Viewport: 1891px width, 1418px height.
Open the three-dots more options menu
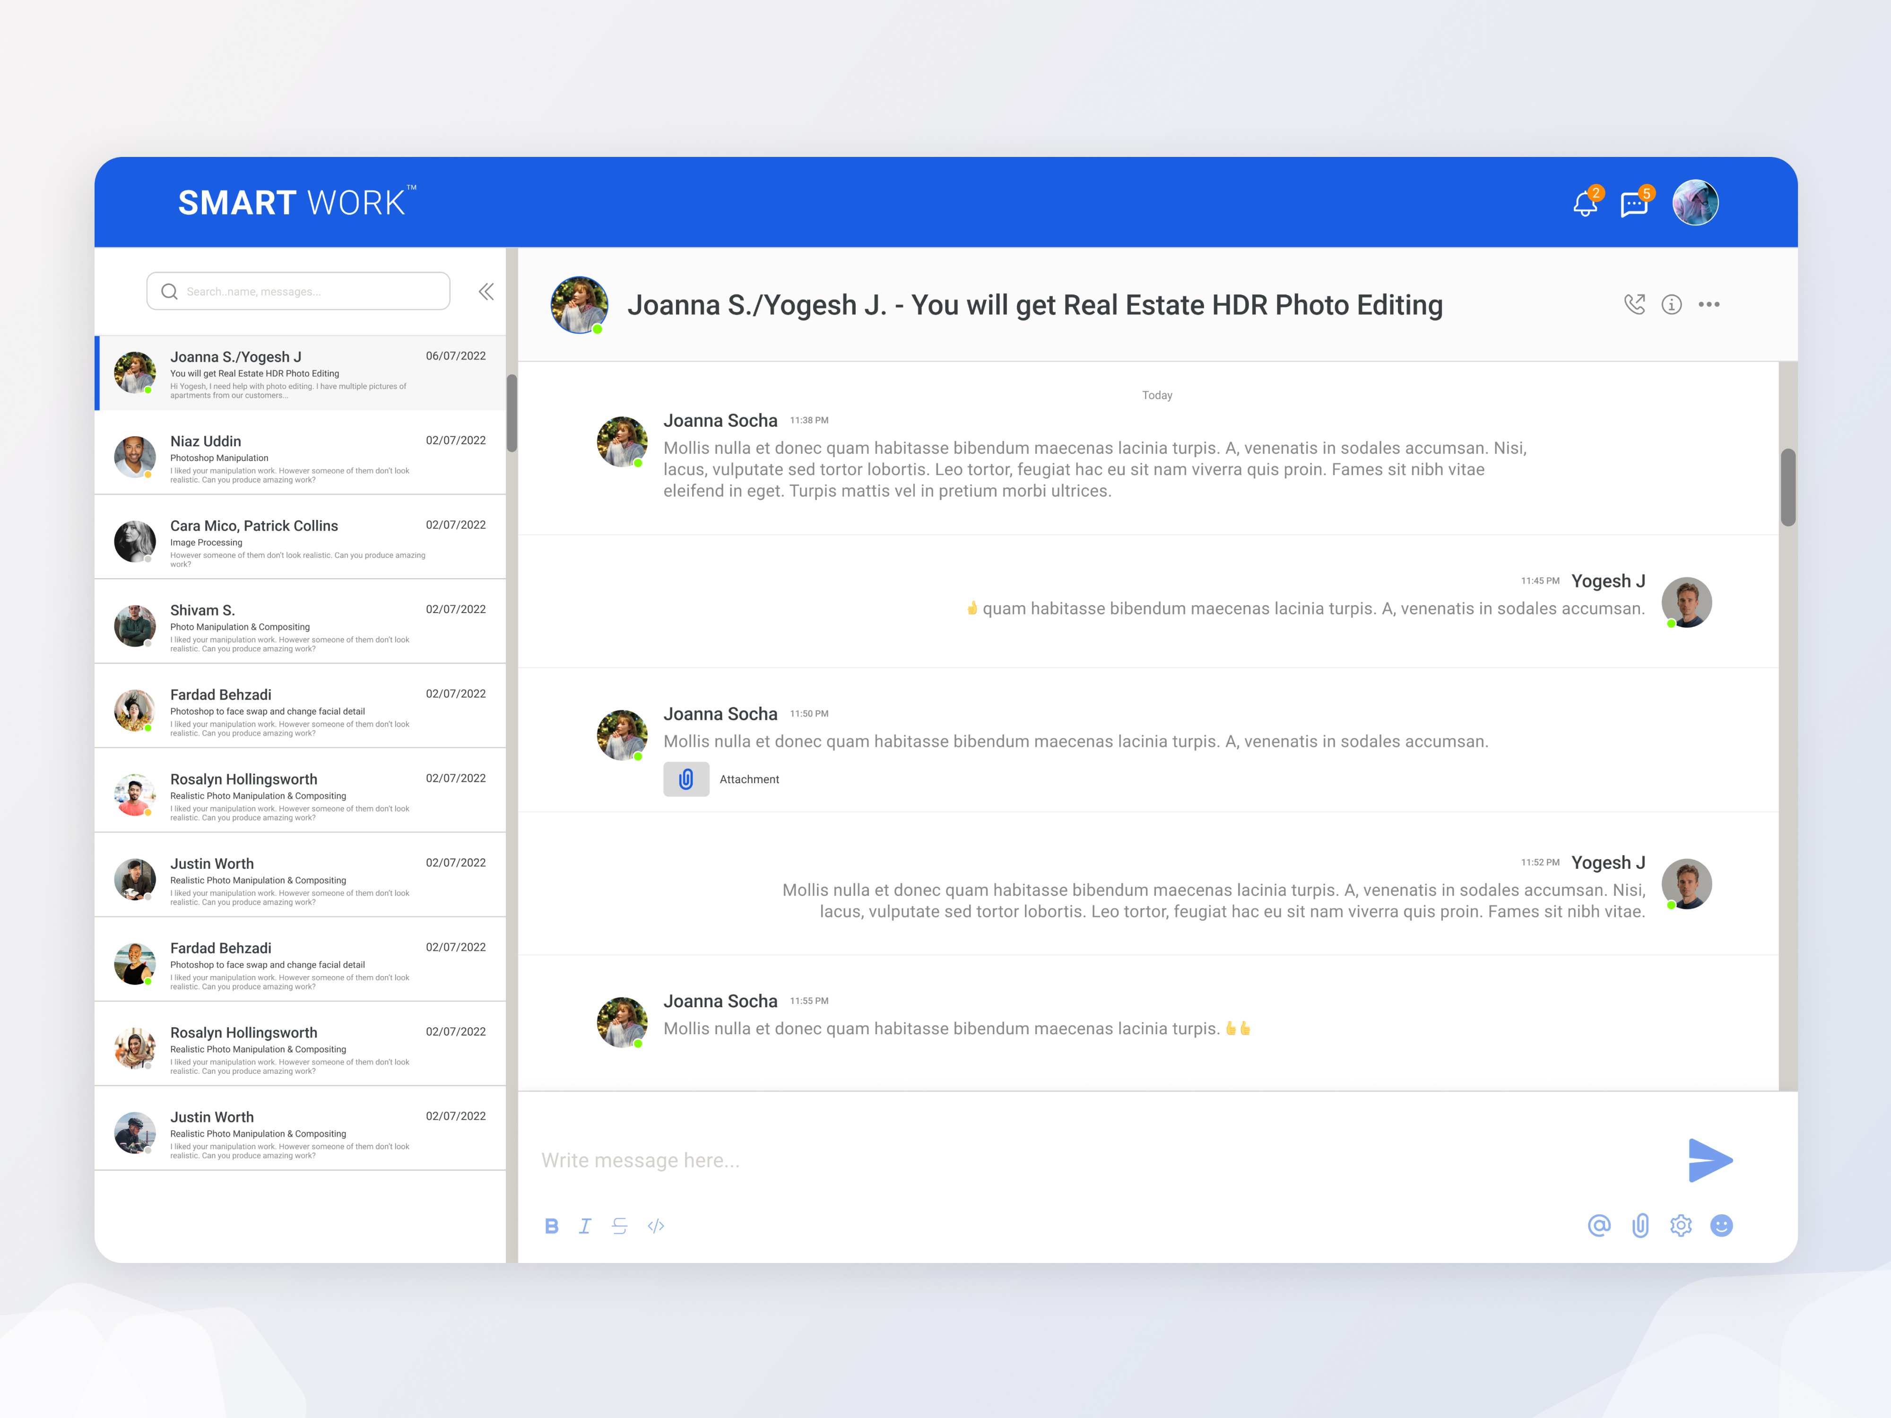coord(1709,304)
